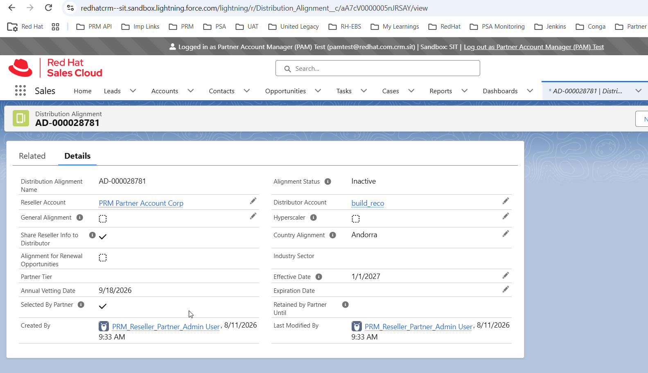Screen dimensions: 648x373
Task: Open Created By PRM_Reseller_Partner_Admin User link
Action: 166,327
